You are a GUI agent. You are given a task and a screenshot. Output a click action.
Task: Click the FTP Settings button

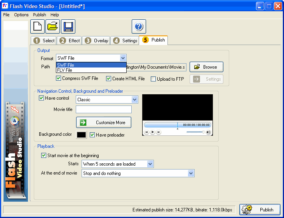(x=206, y=79)
